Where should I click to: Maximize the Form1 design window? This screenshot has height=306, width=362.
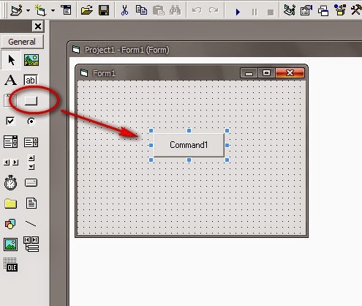[266, 73]
